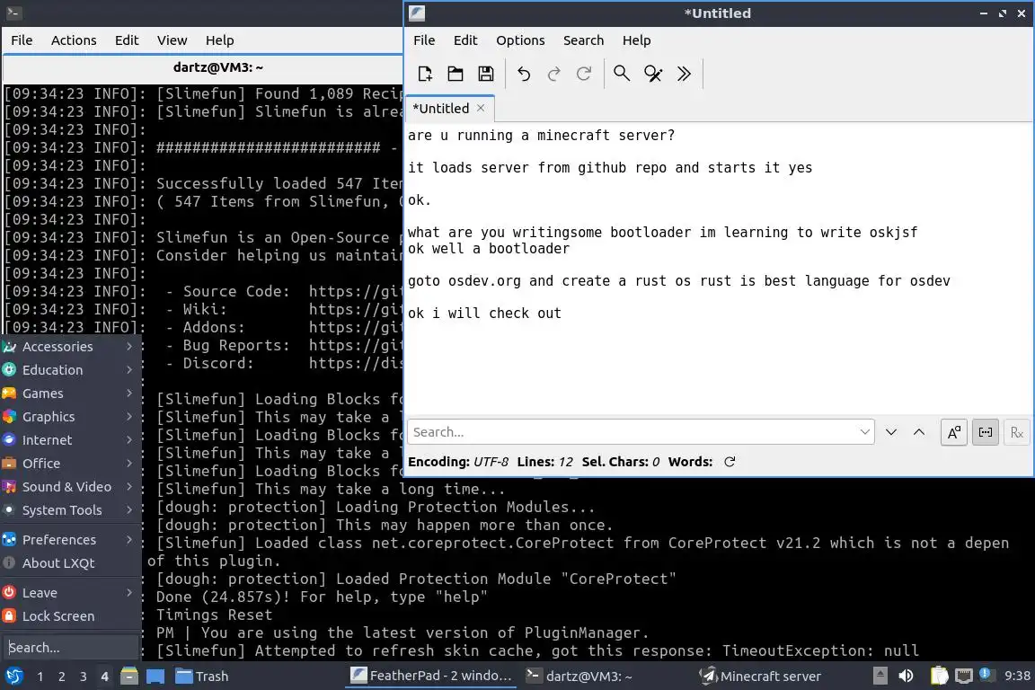Switch to virtual desktop 2
The width and height of the screenshot is (1035, 690).
(x=62, y=677)
